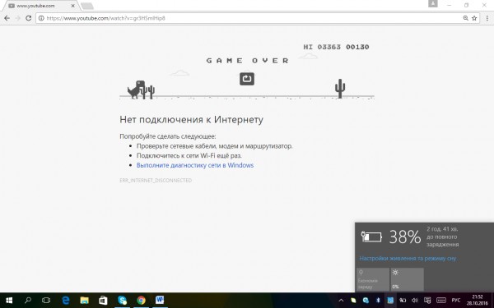This screenshot has width=494, height=308.
Task: Switch to Word on taskbar
Action: point(160,301)
